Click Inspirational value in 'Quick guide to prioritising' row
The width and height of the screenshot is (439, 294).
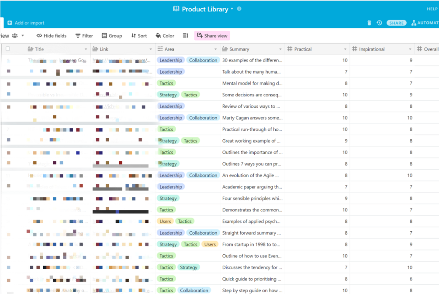pos(411,279)
